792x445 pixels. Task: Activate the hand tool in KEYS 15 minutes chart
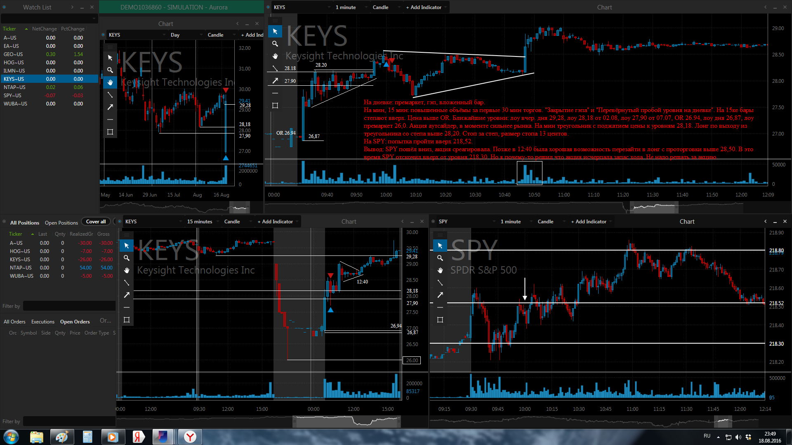[x=127, y=270]
